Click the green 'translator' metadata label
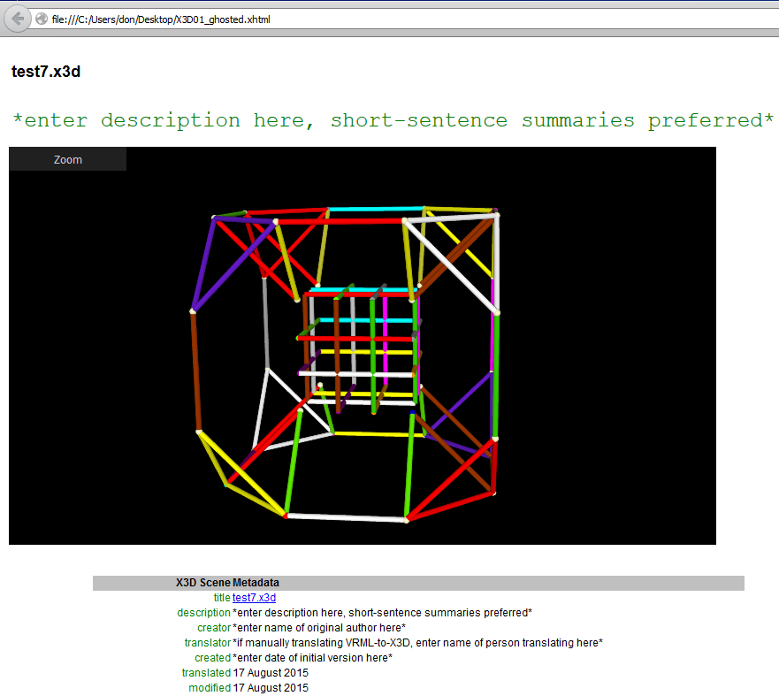Viewport: 779px width, 696px height. (x=207, y=643)
